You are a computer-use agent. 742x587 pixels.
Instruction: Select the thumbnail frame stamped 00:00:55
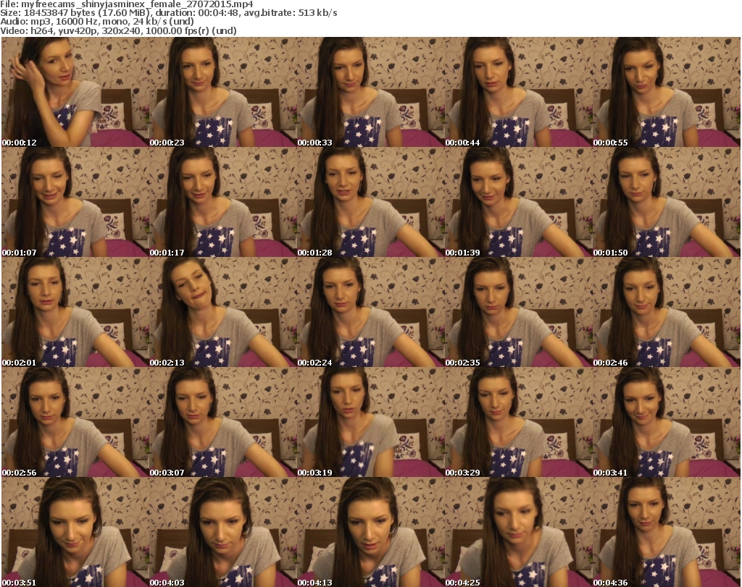(666, 92)
